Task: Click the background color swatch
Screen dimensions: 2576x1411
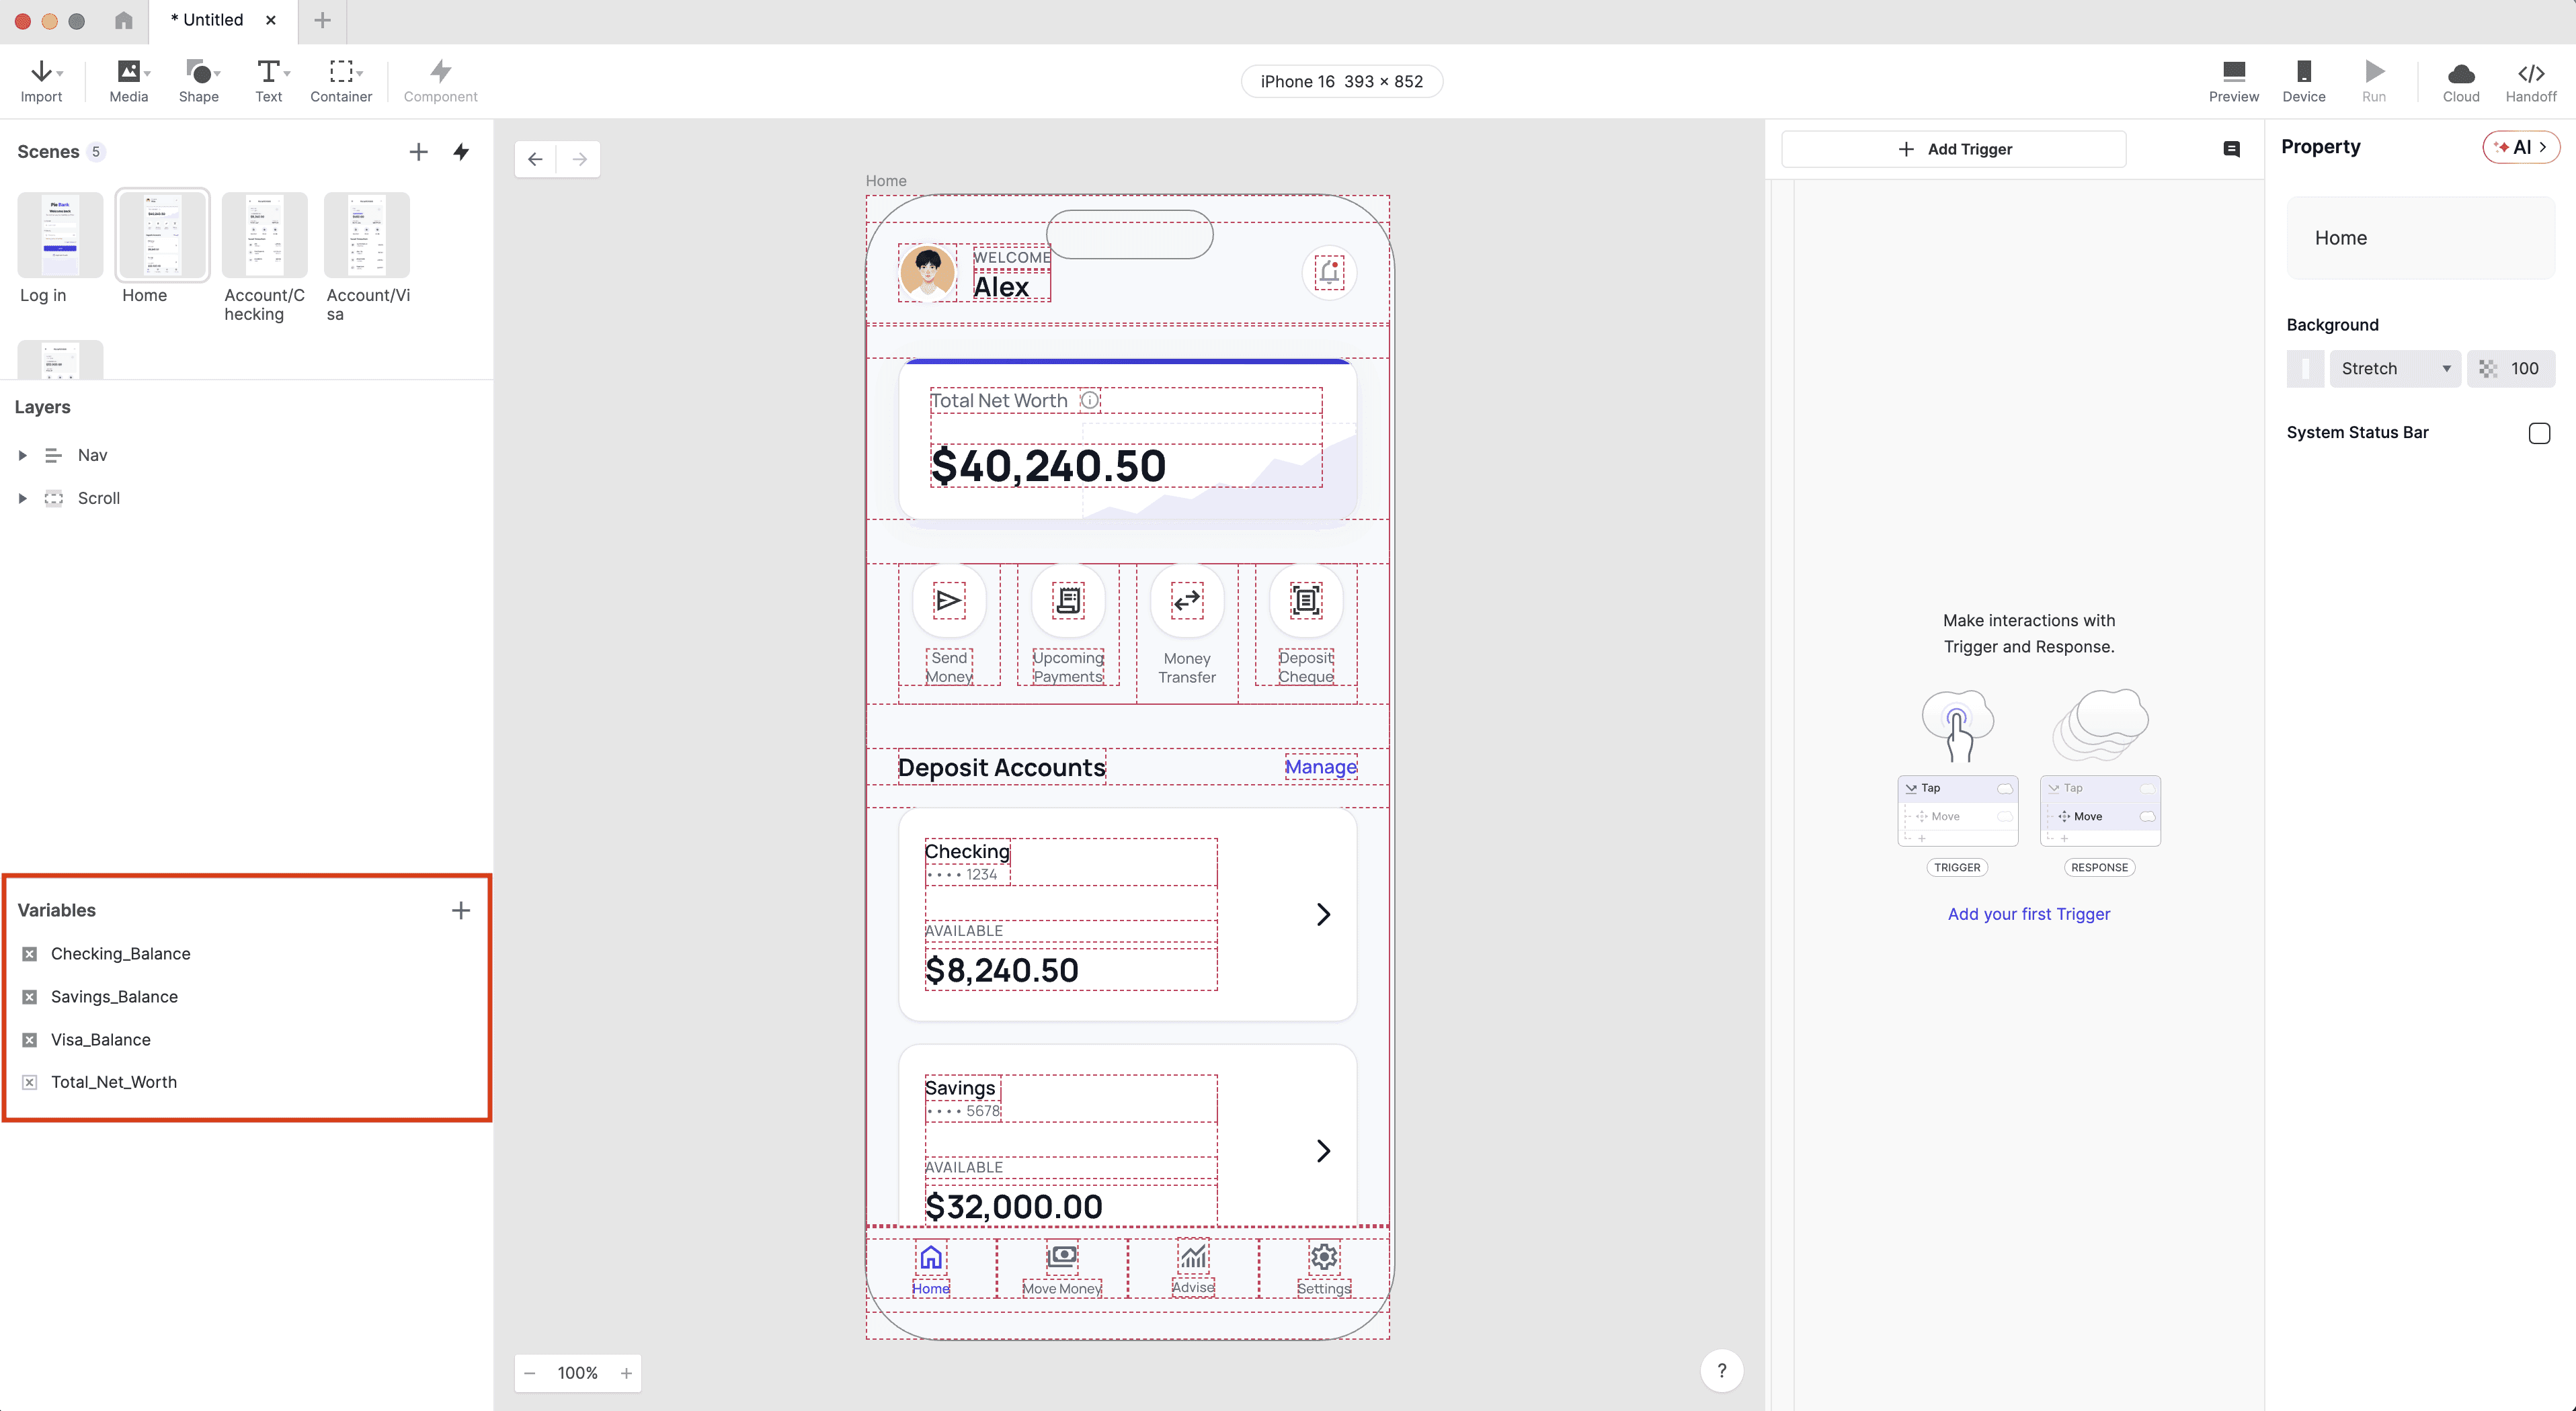Action: click(2305, 369)
